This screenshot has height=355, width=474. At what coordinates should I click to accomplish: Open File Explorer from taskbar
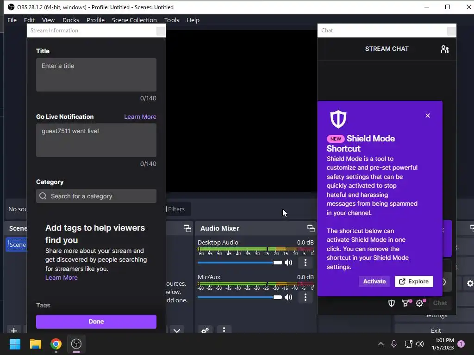pos(35,344)
